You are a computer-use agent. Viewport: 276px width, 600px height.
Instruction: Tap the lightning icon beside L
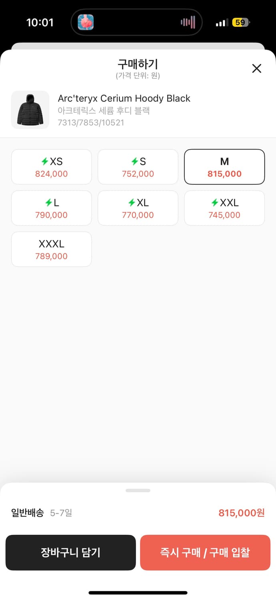coord(48,203)
